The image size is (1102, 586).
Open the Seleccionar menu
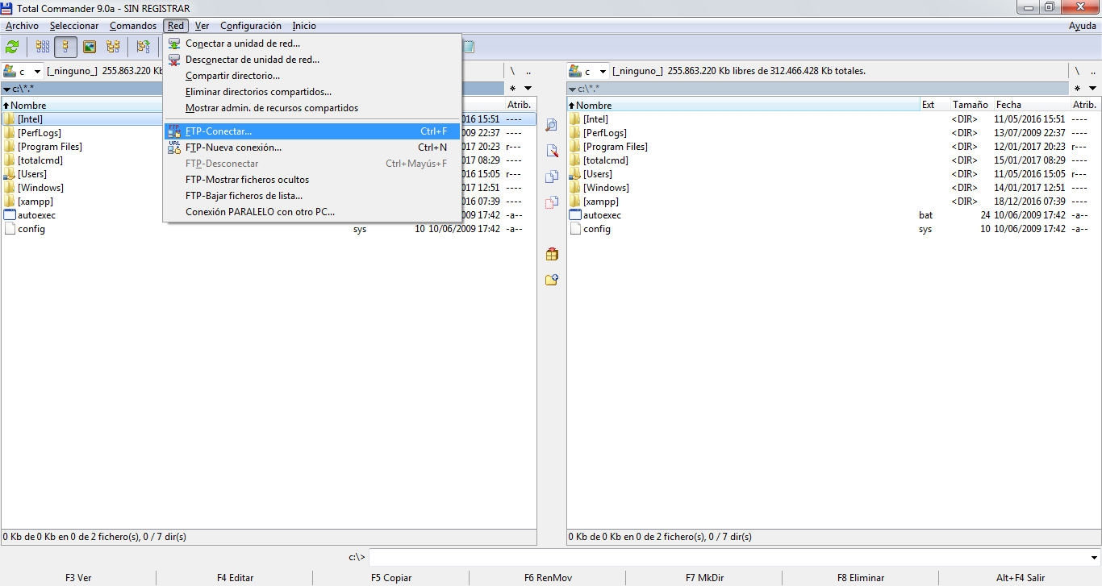point(74,26)
